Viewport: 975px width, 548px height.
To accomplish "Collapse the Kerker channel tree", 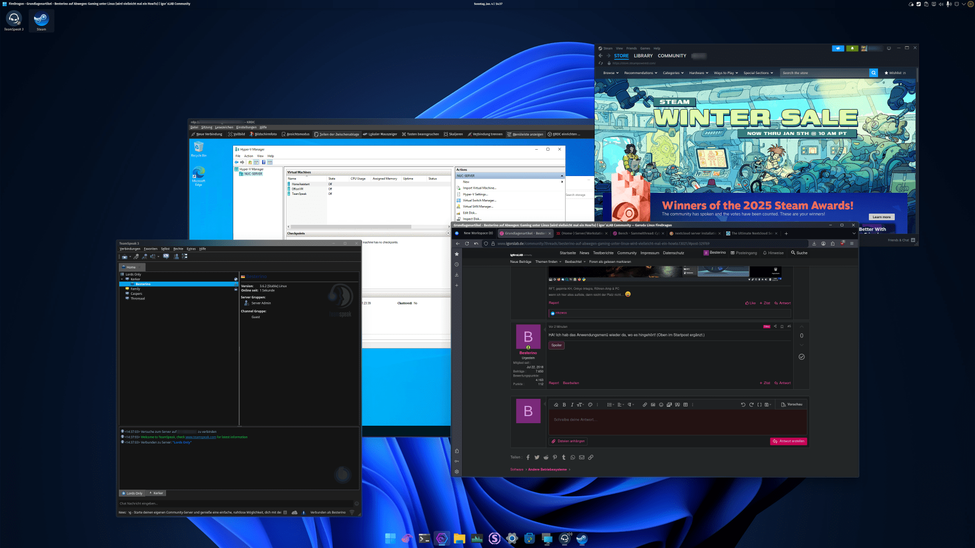I will pyautogui.click(x=122, y=280).
